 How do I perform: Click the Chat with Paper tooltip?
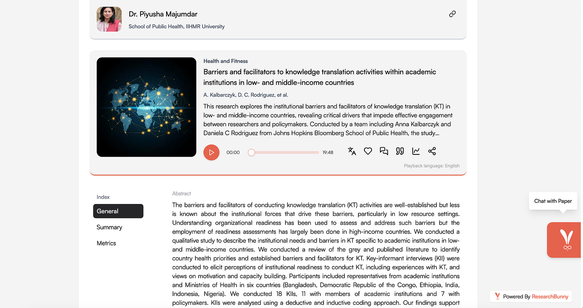click(x=553, y=201)
